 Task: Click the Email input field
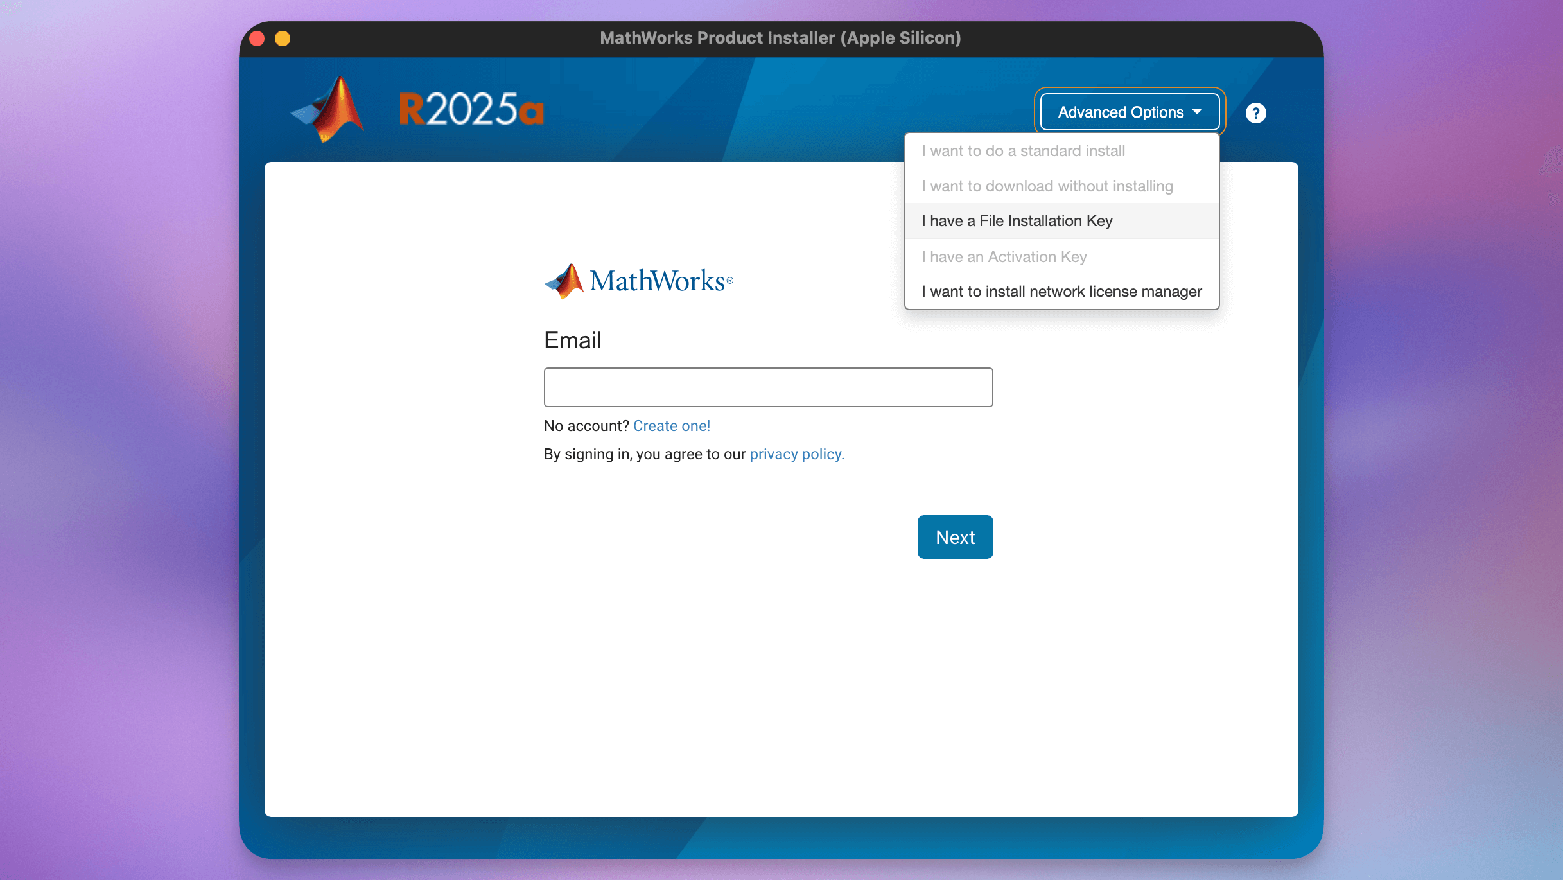coord(768,387)
